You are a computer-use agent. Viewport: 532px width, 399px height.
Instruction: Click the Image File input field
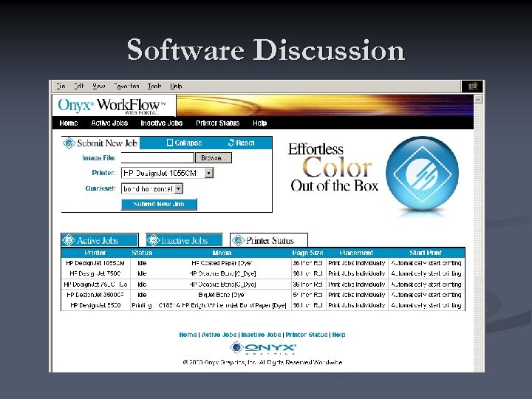157,158
